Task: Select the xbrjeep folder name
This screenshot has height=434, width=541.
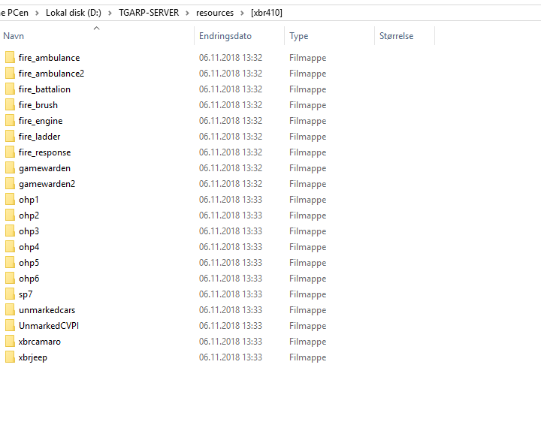Action: point(33,357)
